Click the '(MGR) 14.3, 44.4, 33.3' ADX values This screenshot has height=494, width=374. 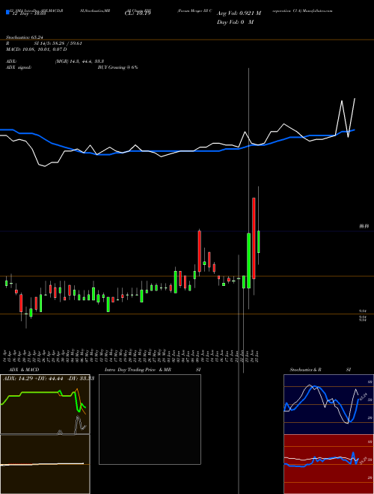coord(79,61)
